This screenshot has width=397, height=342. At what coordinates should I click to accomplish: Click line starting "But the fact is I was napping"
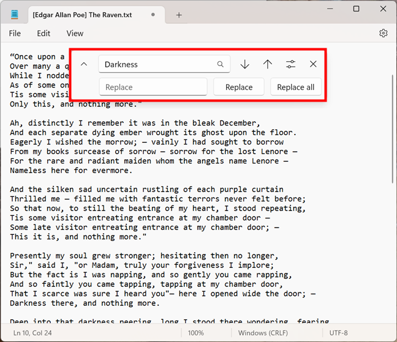pyautogui.click(x=151, y=275)
